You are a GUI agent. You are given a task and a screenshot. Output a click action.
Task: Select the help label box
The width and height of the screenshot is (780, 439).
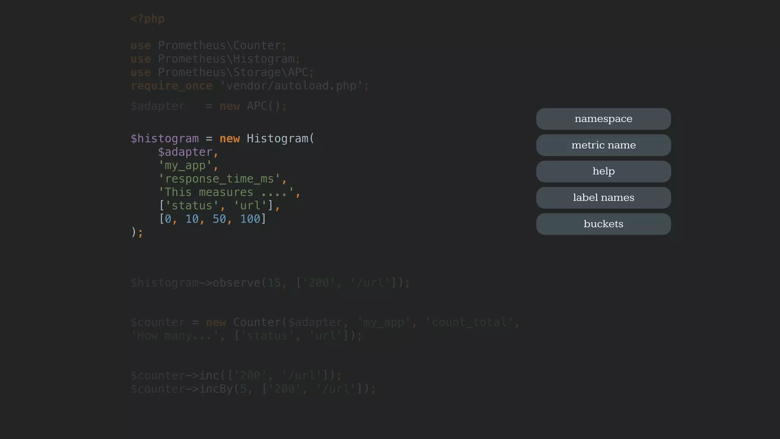[x=603, y=171]
